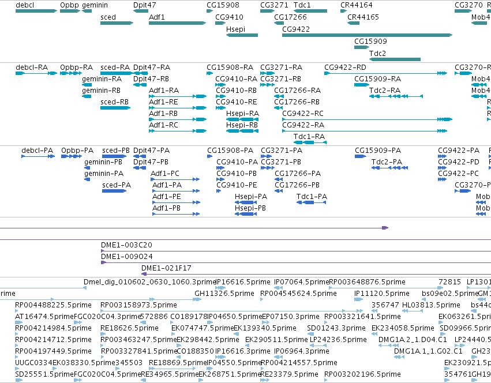The width and height of the screenshot is (491, 383).
Task: Click protein Adf1-PC
Action: [175, 179]
